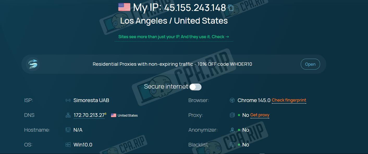Follow the Get proxy link

pos(260,115)
